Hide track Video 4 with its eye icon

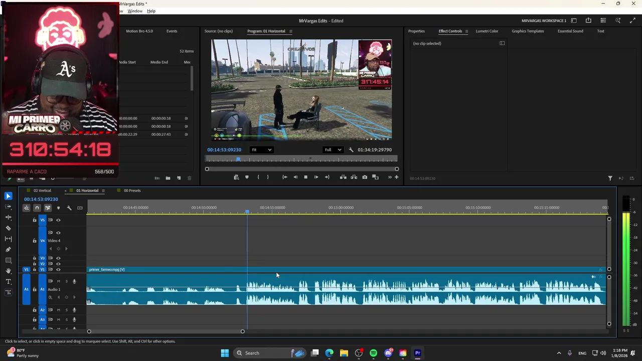pos(58,233)
